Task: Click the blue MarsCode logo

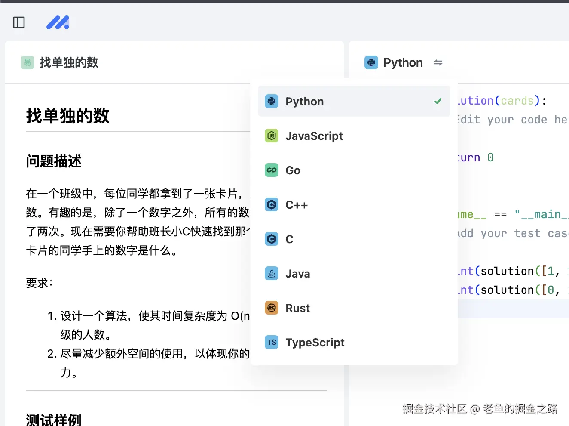Action: pos(58,22)
